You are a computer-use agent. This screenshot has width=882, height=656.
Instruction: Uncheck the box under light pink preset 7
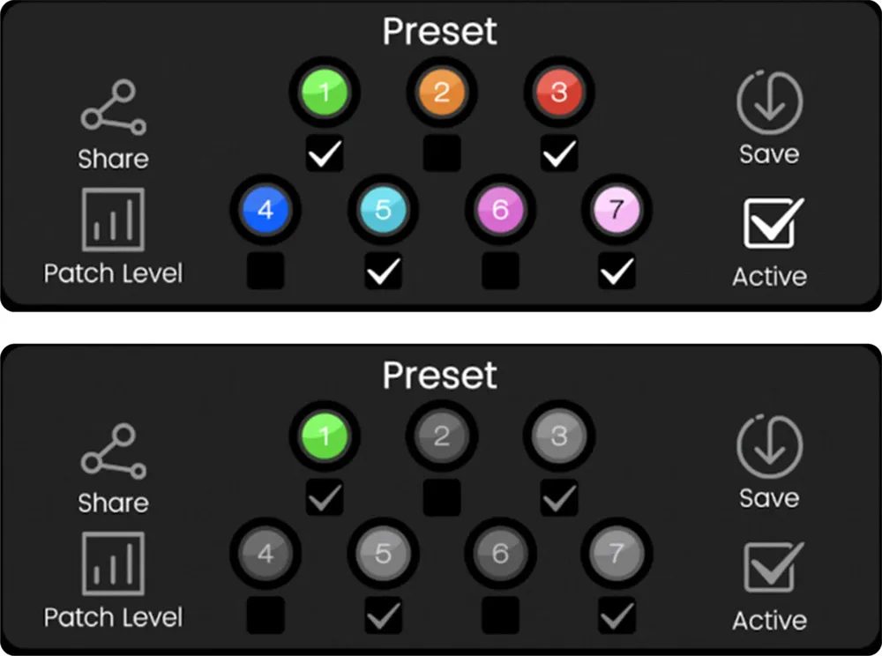click(617, 271)
